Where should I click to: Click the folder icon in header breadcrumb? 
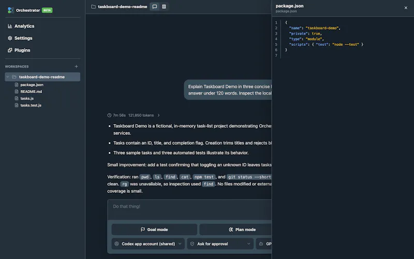click(94, 7)
